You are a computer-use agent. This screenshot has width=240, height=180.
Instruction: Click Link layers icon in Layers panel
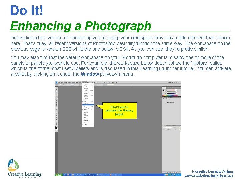(x=166, y=172)
